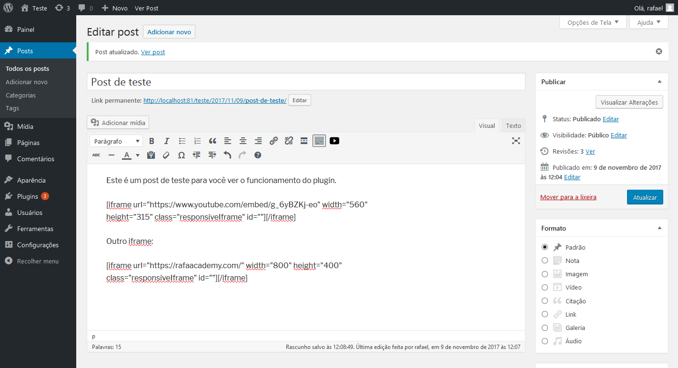Redo the last undone edit
This screenshot has width=678, height=368.
click(243, 155)
